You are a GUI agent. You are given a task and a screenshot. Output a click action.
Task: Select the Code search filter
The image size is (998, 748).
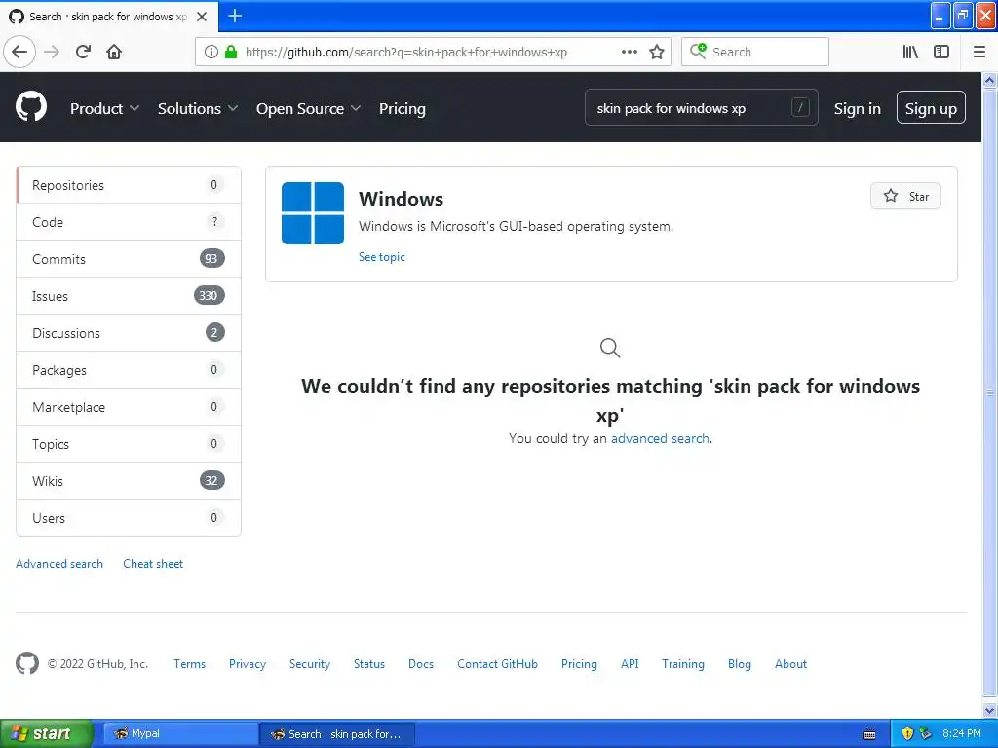coord(129,222)
